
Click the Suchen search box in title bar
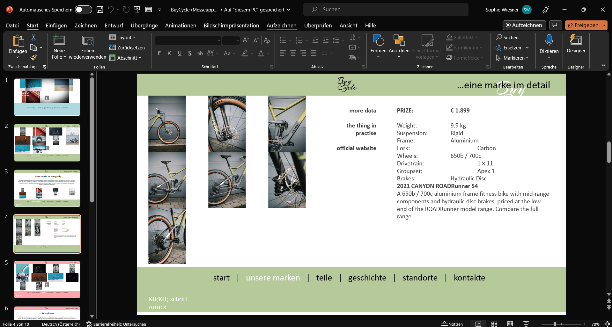[x=386, y=10]
